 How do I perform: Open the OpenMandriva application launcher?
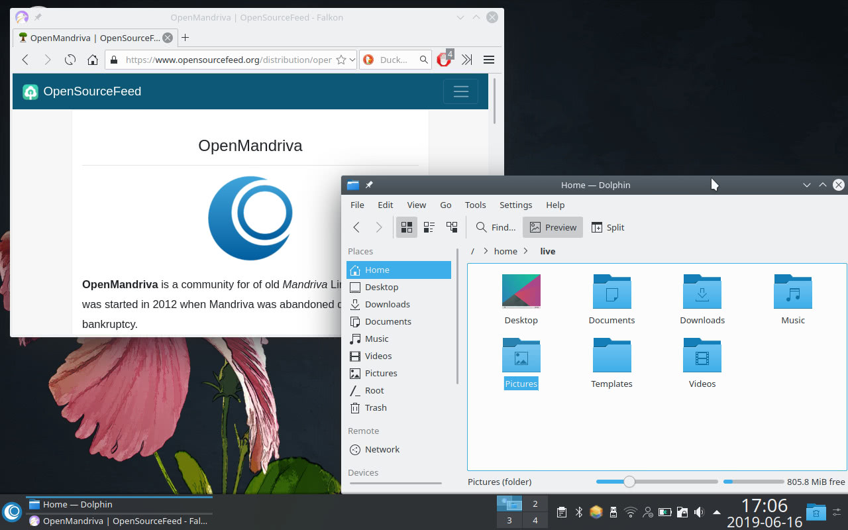[x=12, y=511]
